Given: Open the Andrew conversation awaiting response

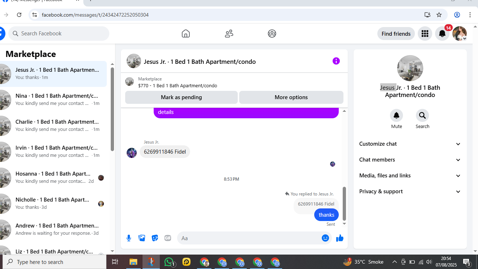Looking at the screenshot, I should click(x=53, y=230).
